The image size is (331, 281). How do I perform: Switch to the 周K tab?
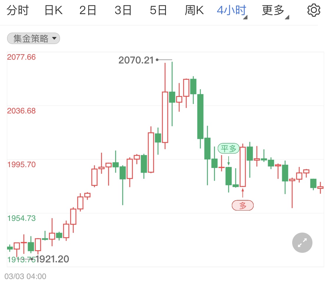tap(194, 11)
